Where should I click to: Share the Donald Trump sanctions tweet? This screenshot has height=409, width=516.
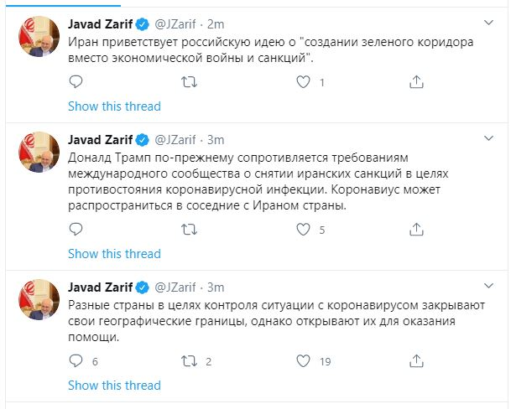pos(416,229)
